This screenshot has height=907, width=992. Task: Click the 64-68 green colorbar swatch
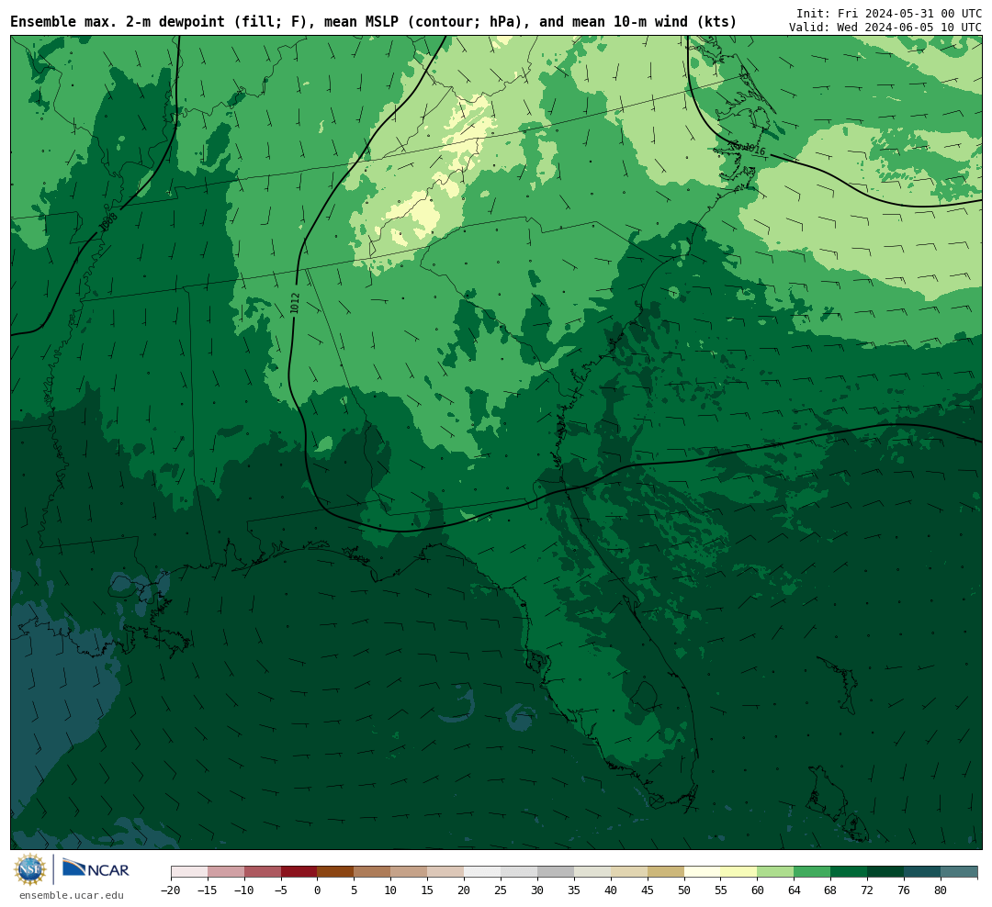pyautogui.click(x=812, y=872)
